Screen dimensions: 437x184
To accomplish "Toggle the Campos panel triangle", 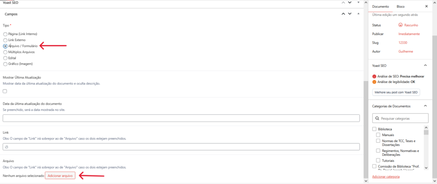I will (358, 14).
